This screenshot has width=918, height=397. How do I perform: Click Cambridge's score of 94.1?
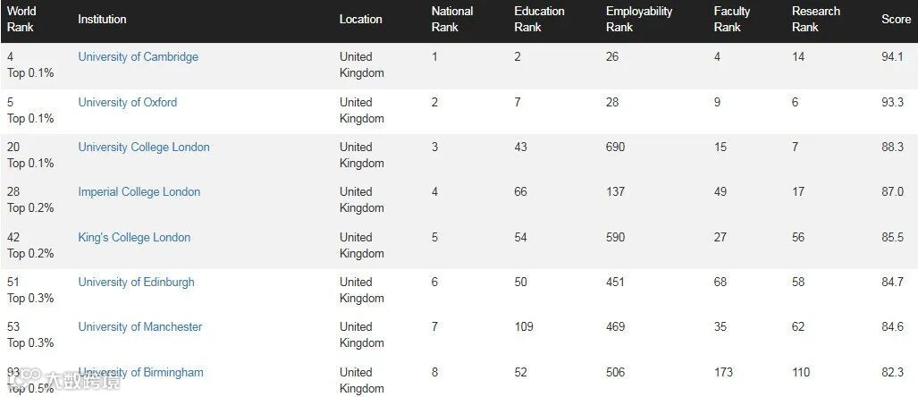coord(892,57)
